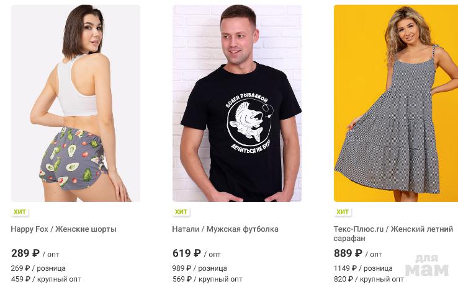The image size is (458, 285).
Task: Click the 269 ₽ / розница retail price
Action: click(x=38, y=268)
